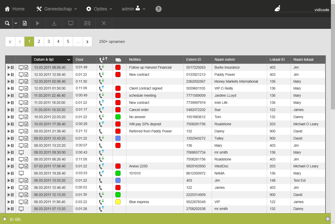Click the outgoing call icon for Roadstone 17:36:40

coord(102,124)
